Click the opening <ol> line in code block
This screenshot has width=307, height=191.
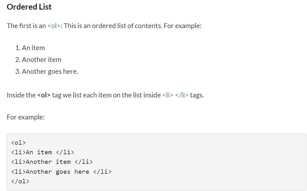(18, 142)
